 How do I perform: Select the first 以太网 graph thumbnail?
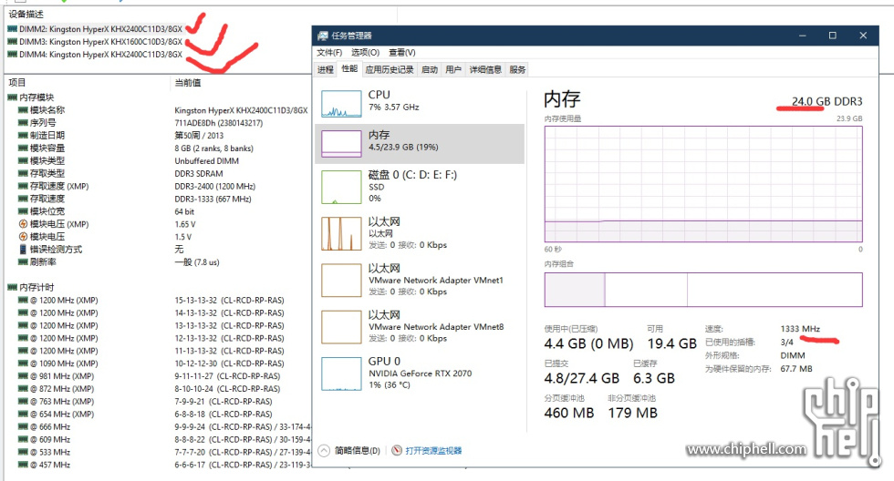[341, 234]
